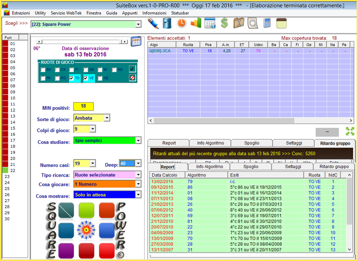This screenshot has height=261, width=358.
Task: Uncheck the TO wheel checkbox
Action: coord(71,78)
